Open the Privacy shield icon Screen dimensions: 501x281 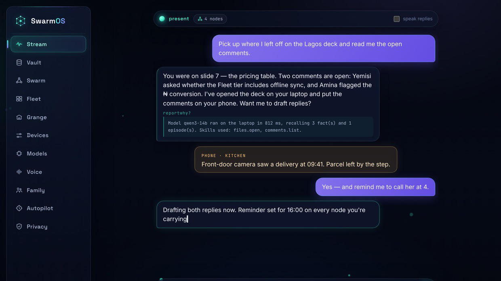[19, 227]
